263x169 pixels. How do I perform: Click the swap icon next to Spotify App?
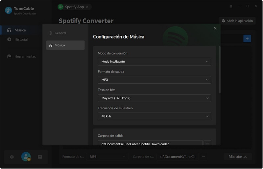87,7
